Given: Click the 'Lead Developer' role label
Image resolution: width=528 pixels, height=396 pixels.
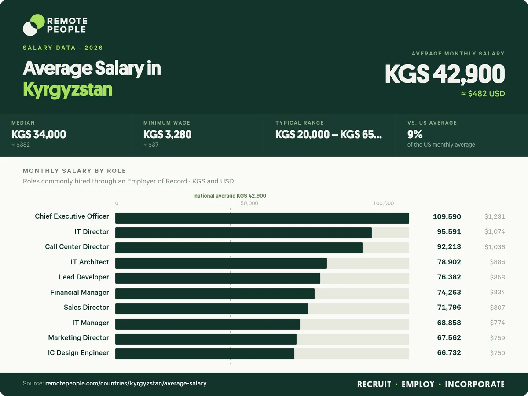Looking at the screenshot, I should 84,277.
